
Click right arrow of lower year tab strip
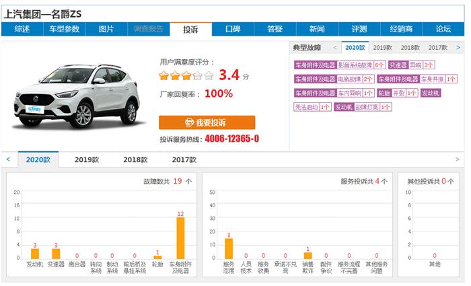point(457,159)
